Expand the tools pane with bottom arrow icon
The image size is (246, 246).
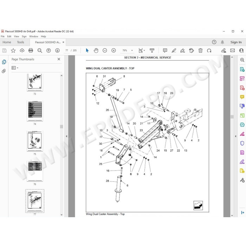pos(242,213)
